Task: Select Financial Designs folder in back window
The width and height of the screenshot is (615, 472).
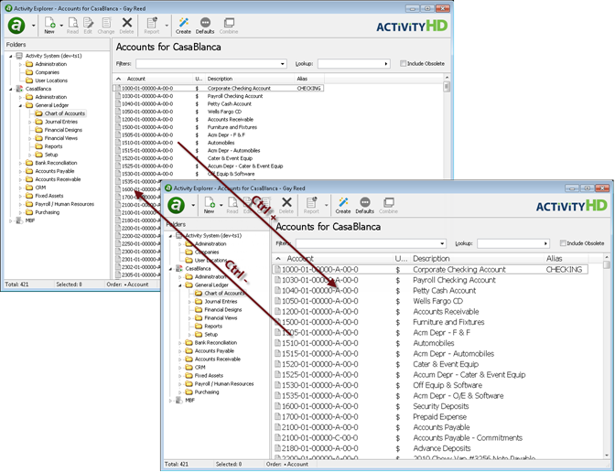Action: [59, 130]
